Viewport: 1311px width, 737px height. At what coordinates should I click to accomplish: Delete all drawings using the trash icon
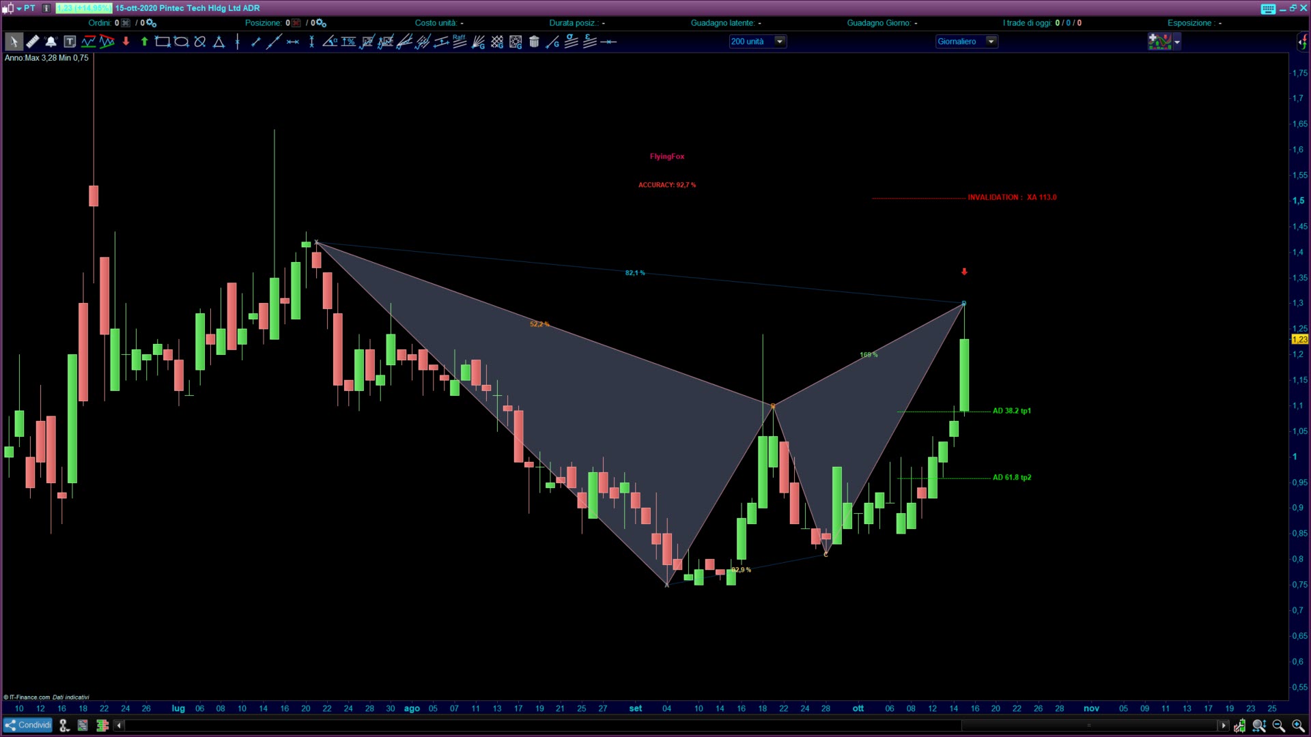(x=533, y=42)
